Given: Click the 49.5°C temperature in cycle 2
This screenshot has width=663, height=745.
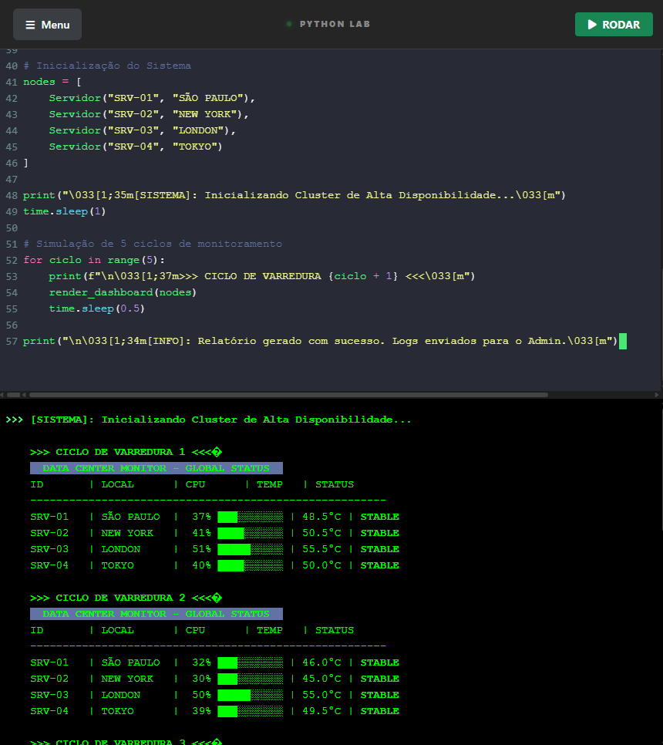Looking at the screenshot, I should 322,711.
